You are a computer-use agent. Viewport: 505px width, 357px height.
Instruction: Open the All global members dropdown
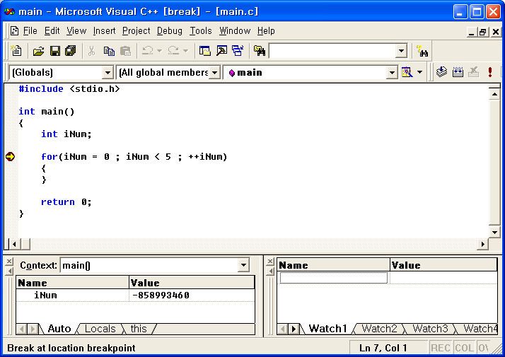pos(215,73)
